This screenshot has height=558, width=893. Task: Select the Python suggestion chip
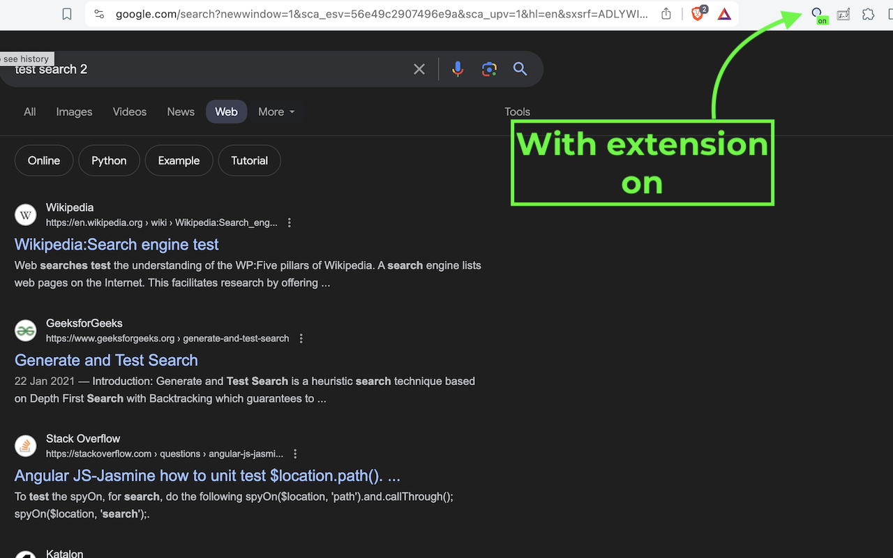pyautogui.click(x=109, y=160)
